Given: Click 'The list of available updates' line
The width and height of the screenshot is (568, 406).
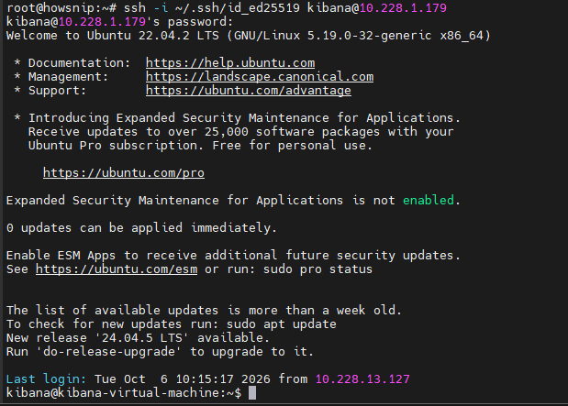Looking at the screenshot, I should coord(204,311).
